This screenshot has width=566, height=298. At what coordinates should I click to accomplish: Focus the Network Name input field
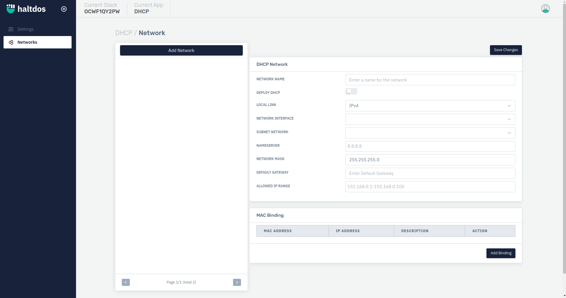(x=430, y=80)
